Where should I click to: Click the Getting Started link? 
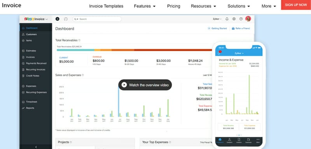(217, 28)
